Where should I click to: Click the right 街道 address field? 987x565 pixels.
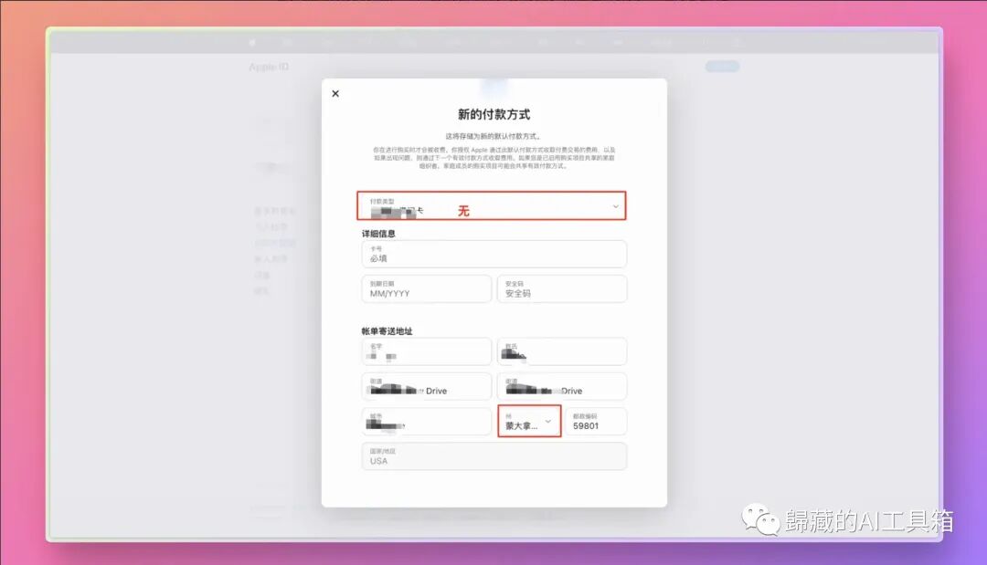(562, 386)
